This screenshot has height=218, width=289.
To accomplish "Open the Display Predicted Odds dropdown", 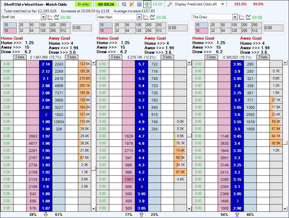I will pyautogui.click(x=223, y=4).
